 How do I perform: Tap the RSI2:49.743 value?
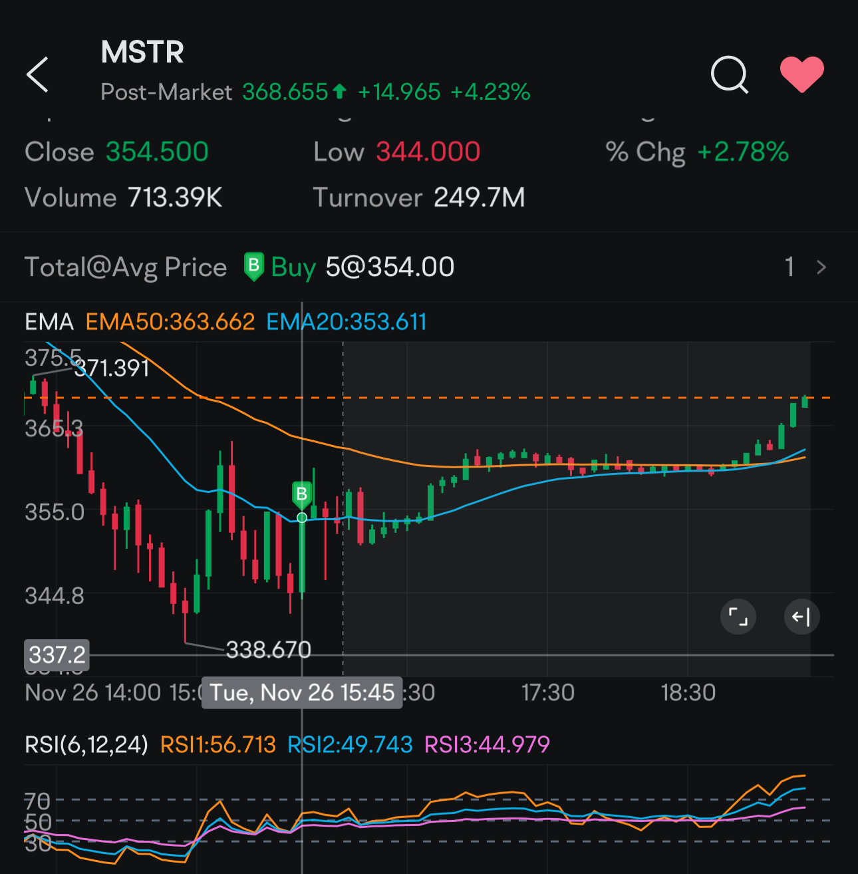(x=350, y=744)
